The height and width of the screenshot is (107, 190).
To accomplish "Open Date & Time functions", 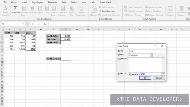I will pos(54,11).
